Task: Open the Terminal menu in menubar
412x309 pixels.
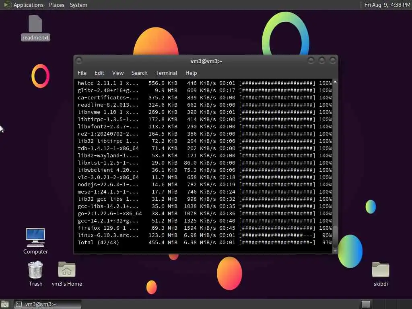Action: [166, 73]
